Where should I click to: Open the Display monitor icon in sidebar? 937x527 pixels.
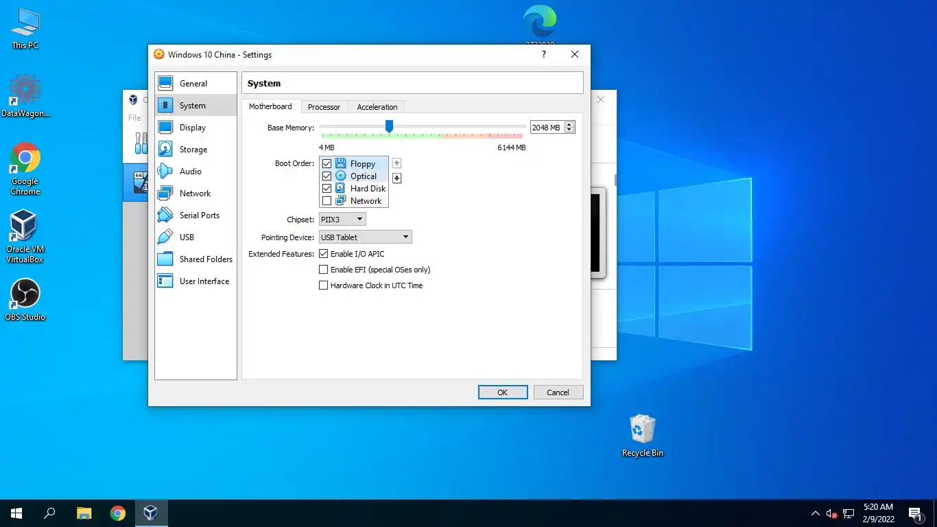point(165,127)
